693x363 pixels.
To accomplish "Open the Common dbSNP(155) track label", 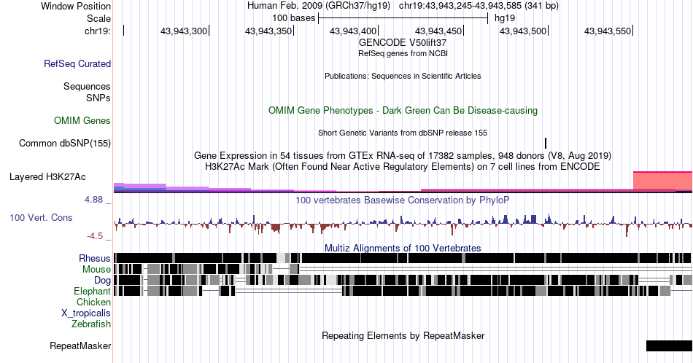I will click(65, 143).
